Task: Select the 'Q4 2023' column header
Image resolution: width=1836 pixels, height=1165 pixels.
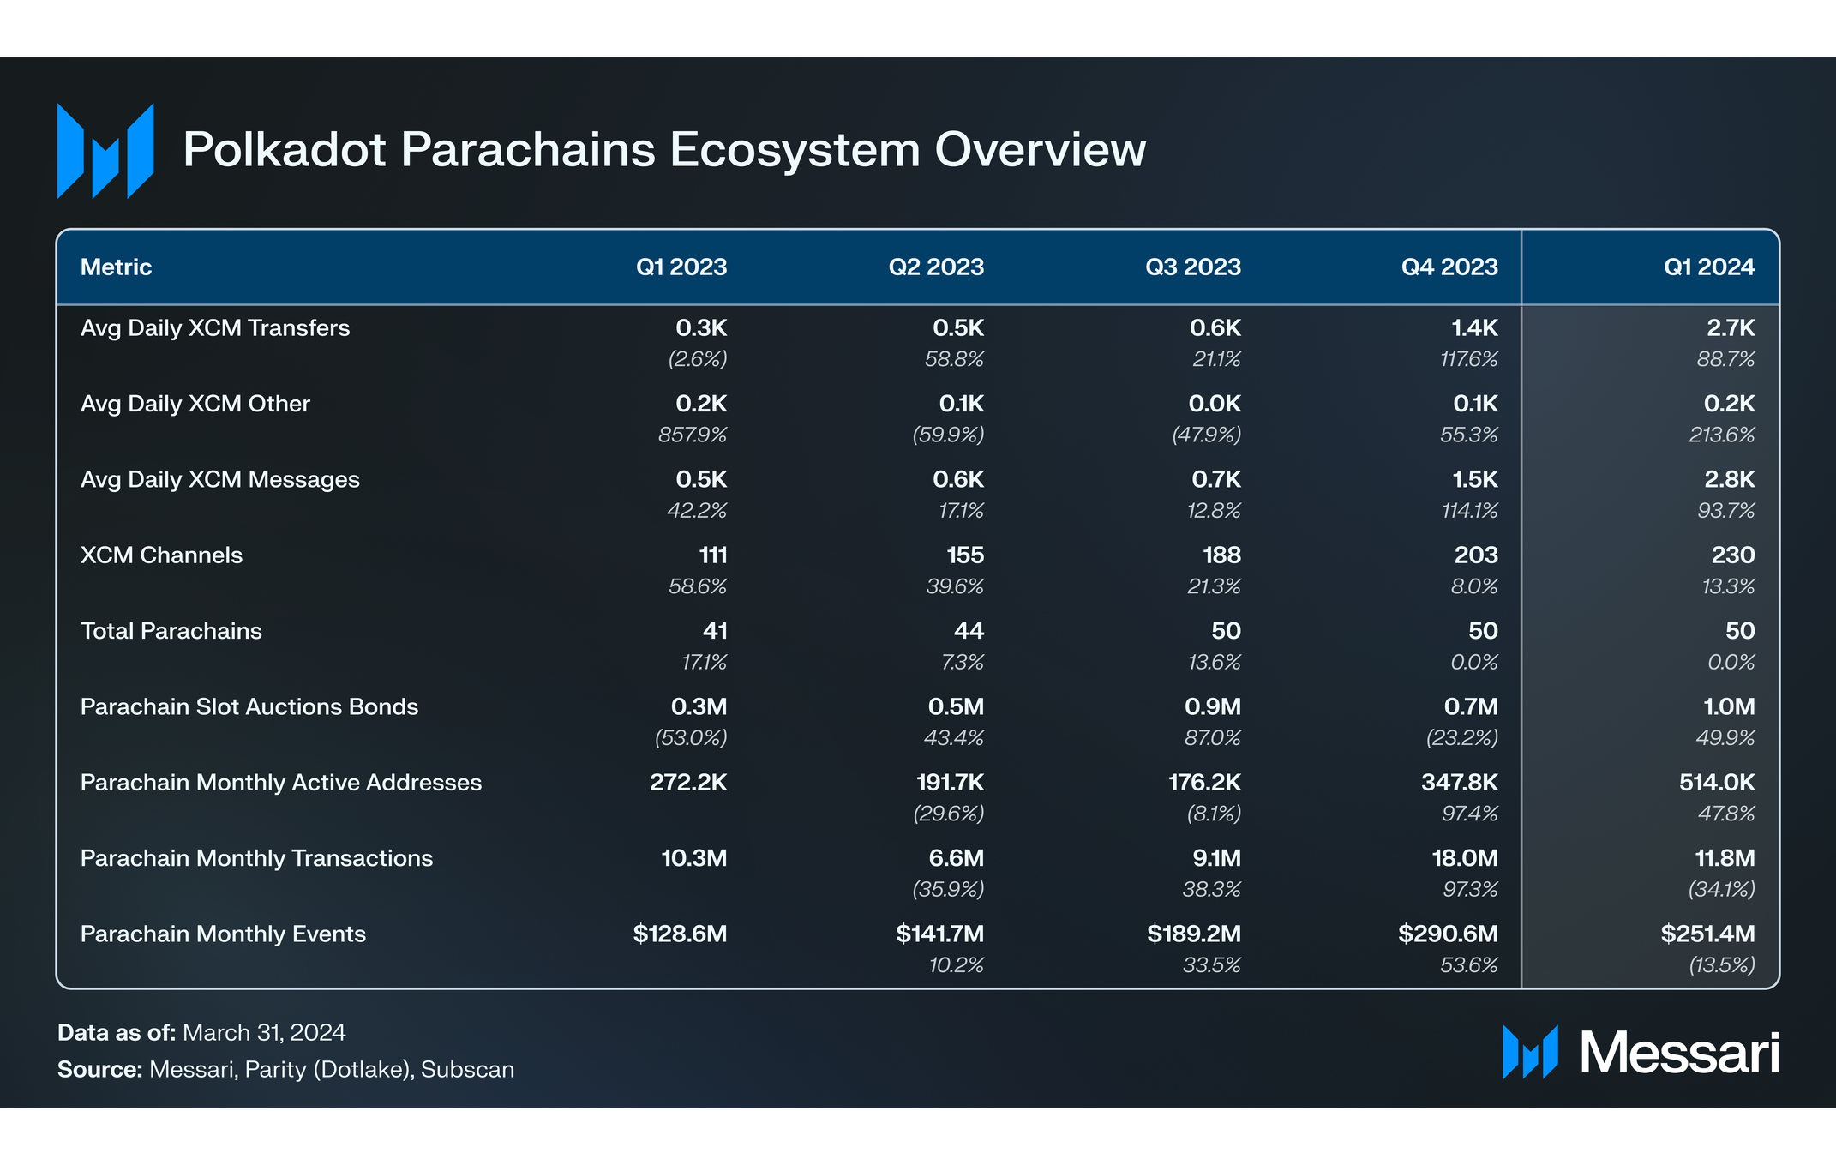Action: point(1449,267)
